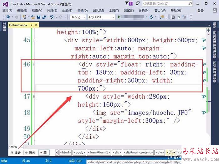The width and height of the screenshot is (219, 164).
Task: Close the Default.aspx tab
Action: click(x=36, y=25)
